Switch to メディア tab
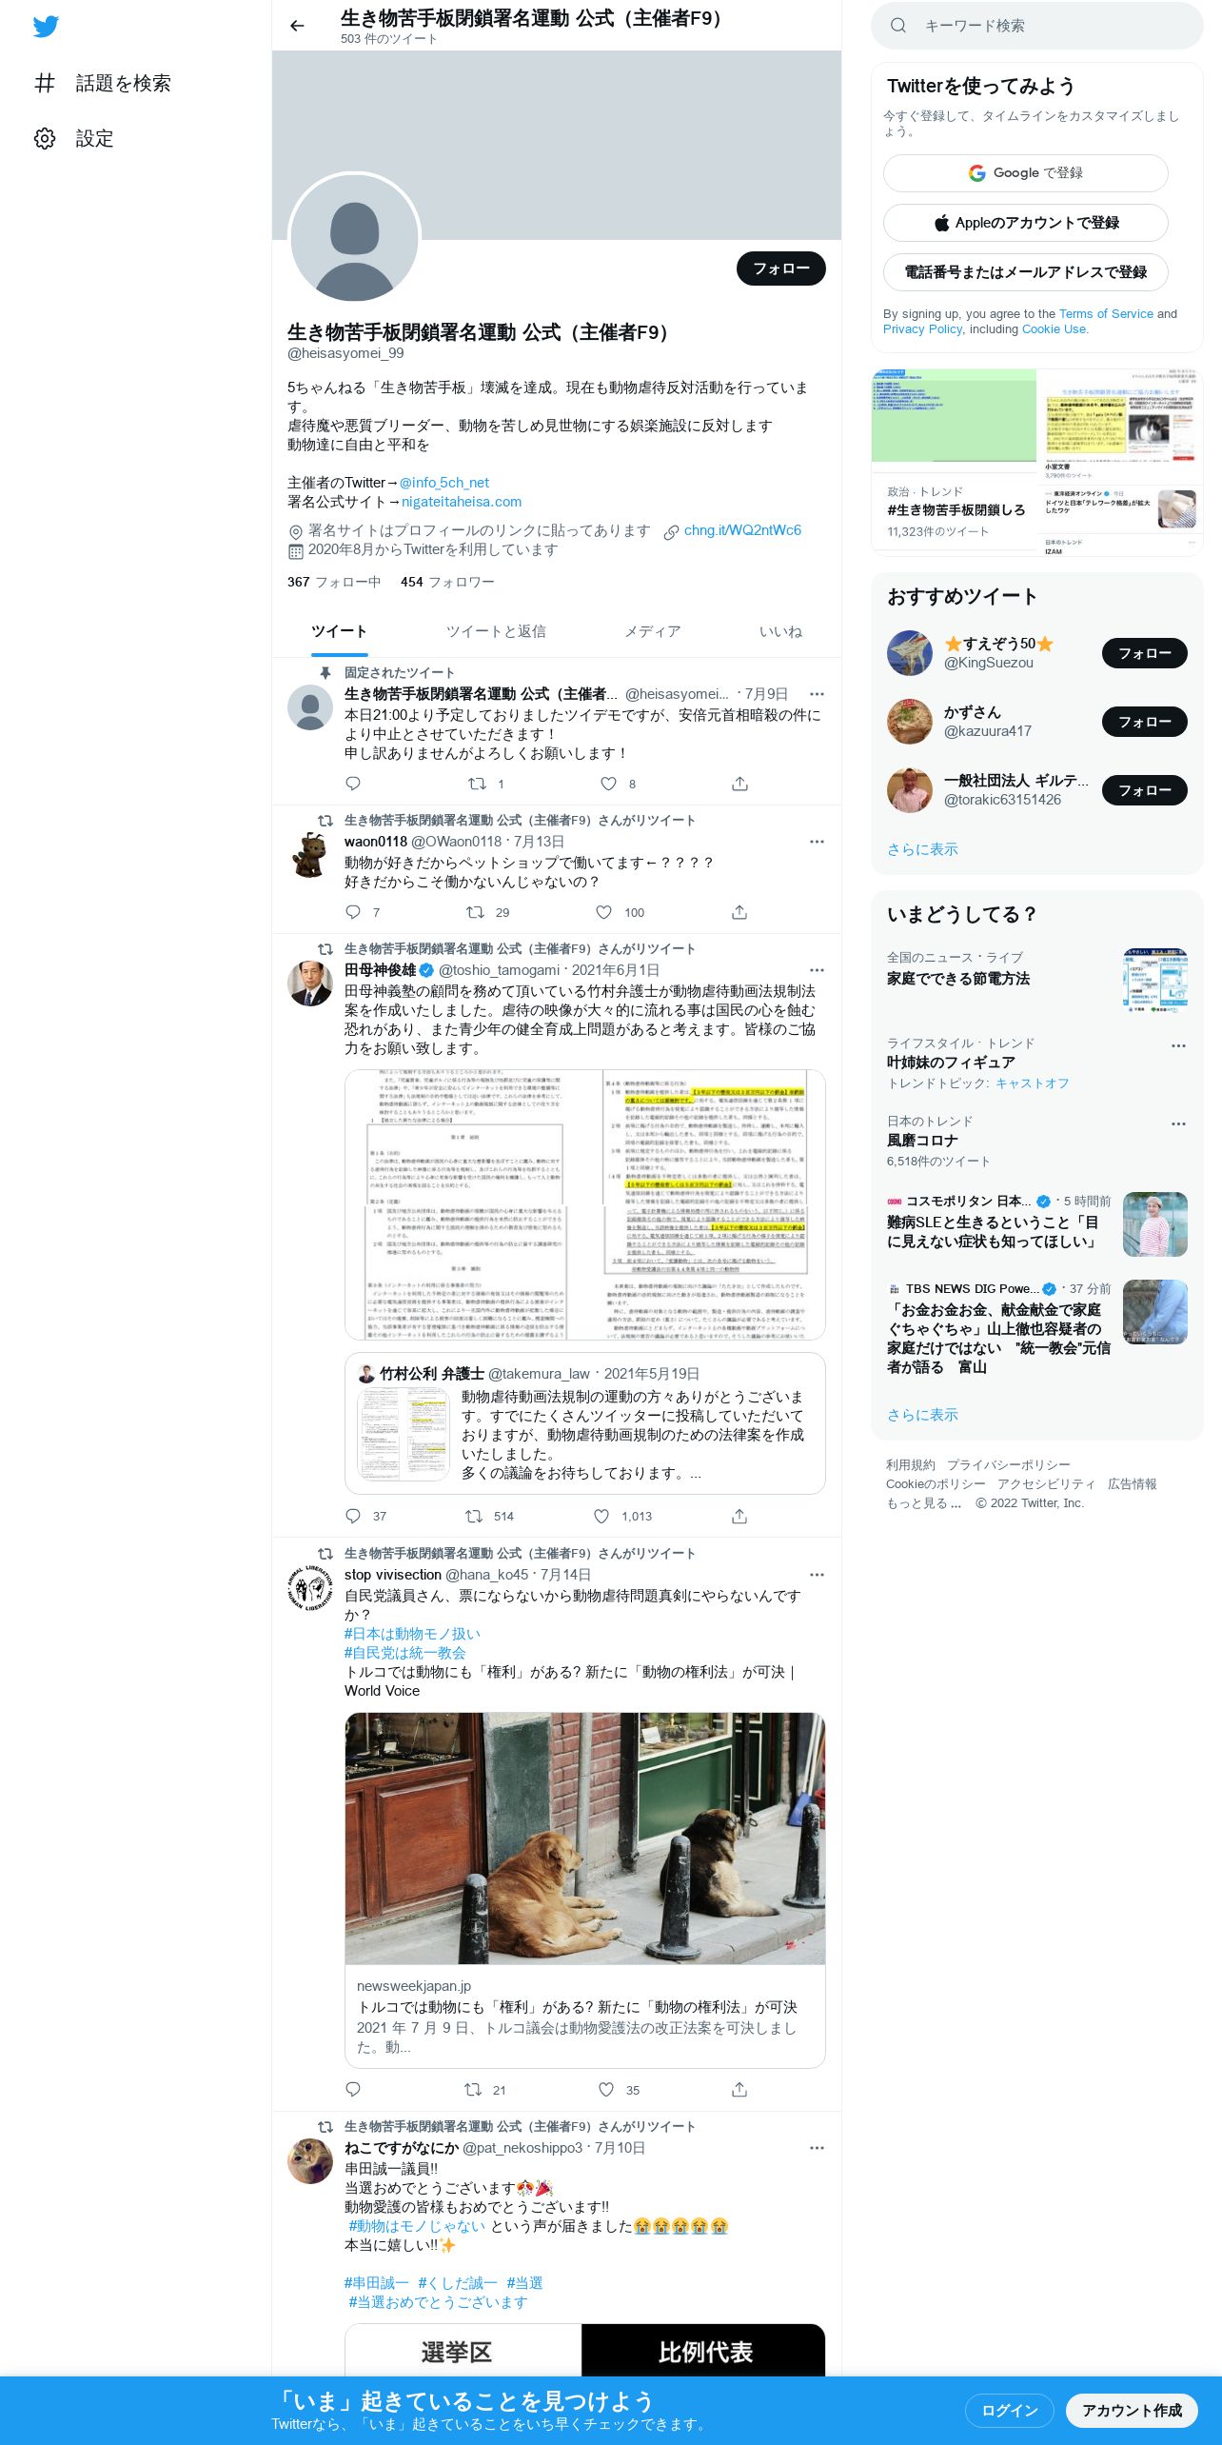The width and height of the screenshot is (1222, 2445). coord(652,631)
